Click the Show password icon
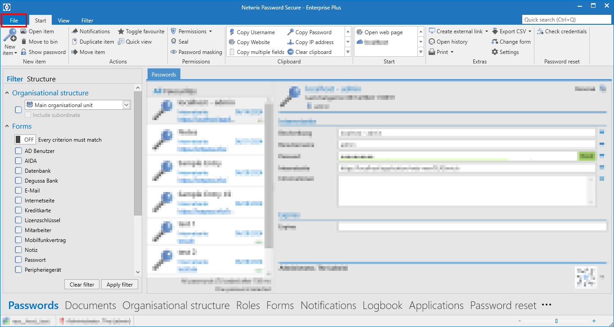The height and width of the screenshot is (327, 614). pyautogui.click(x=24, y=52)
